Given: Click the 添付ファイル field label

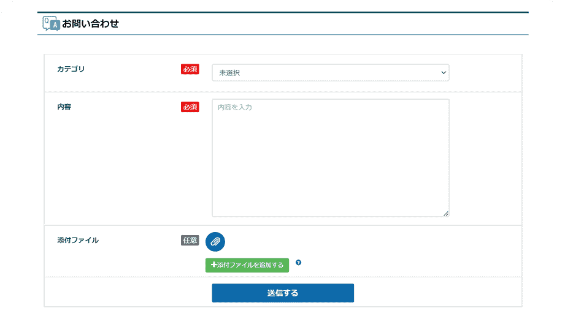Looking at the screenshot, I should pyautogui.click(x=77, y=241).
